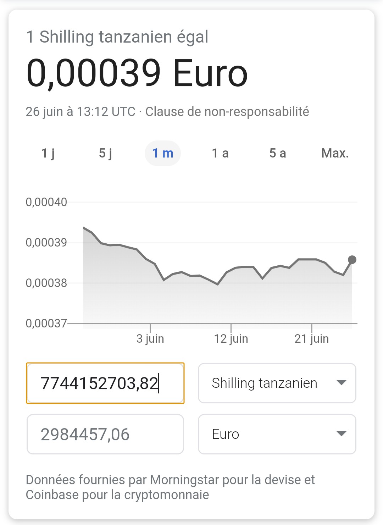
Task: Click the 21 juin axis date
Action: pos(312,339)
